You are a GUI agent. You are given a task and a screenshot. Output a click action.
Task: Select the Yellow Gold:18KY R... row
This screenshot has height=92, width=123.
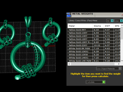[x=94, y=42]
